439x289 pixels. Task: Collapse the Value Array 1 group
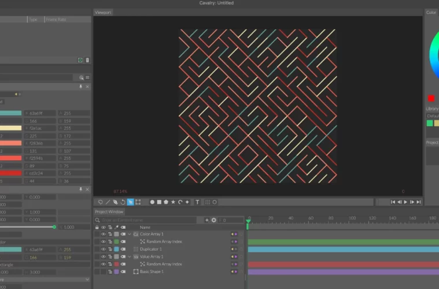[x=130, y=257]
